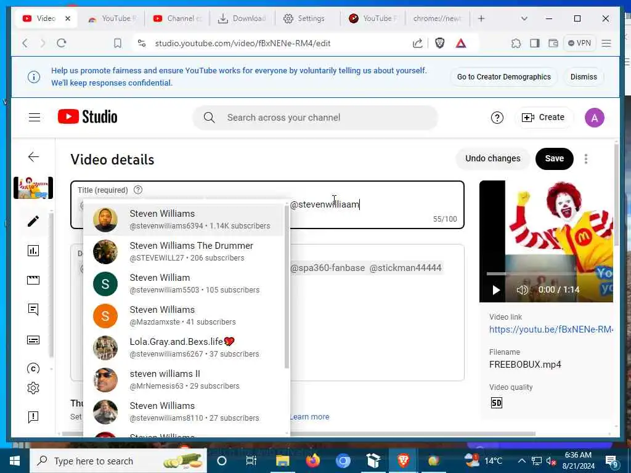Open the Analytics bar chart icon

coord(33,251)
